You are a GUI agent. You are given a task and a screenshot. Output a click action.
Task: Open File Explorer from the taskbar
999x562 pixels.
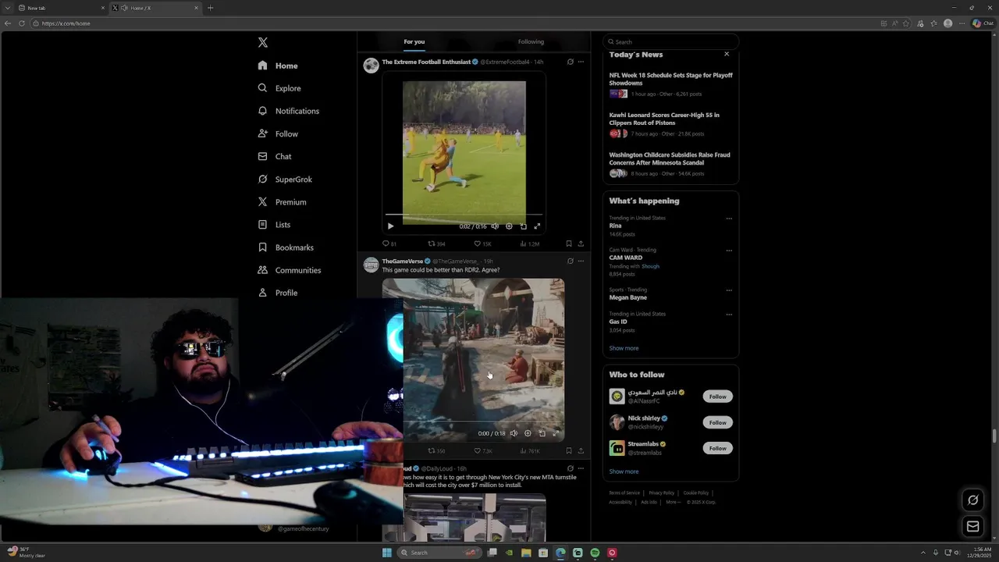[526, 553]
